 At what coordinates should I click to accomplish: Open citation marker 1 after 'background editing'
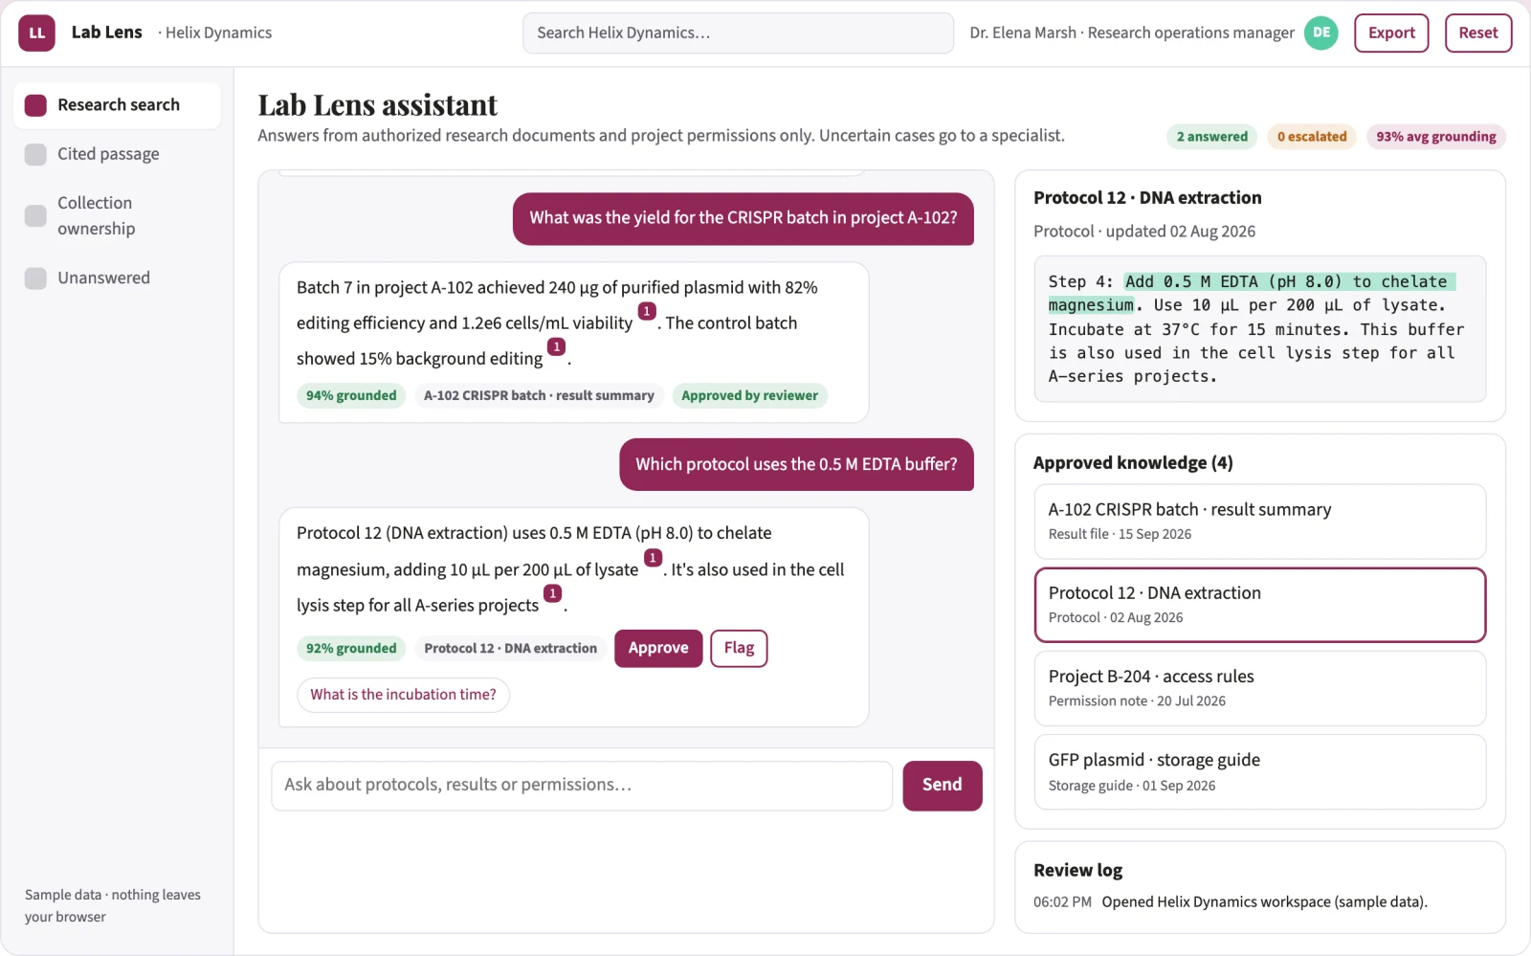pos(556,346)
